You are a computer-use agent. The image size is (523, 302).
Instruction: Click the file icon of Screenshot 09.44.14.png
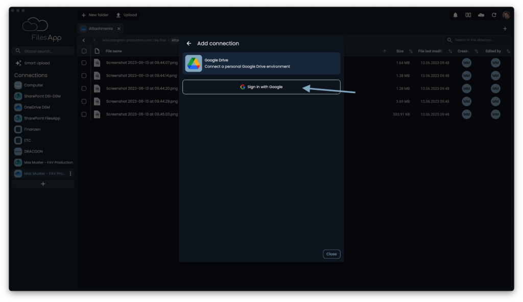click(x=97, y=76)
